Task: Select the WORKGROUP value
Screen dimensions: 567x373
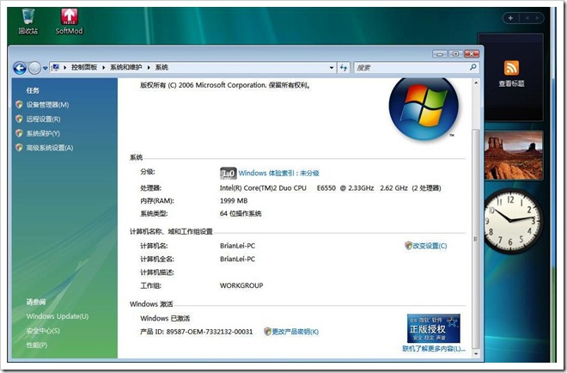Action: (241, 285)
